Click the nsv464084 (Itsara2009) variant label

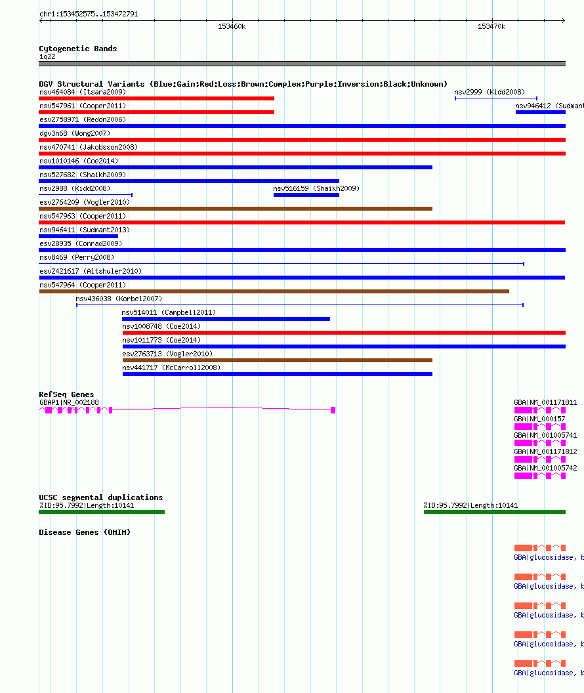83,92
